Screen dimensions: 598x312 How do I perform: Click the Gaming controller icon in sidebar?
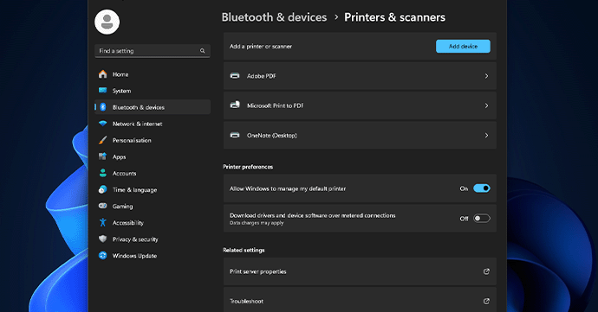(x=102, y=206)
